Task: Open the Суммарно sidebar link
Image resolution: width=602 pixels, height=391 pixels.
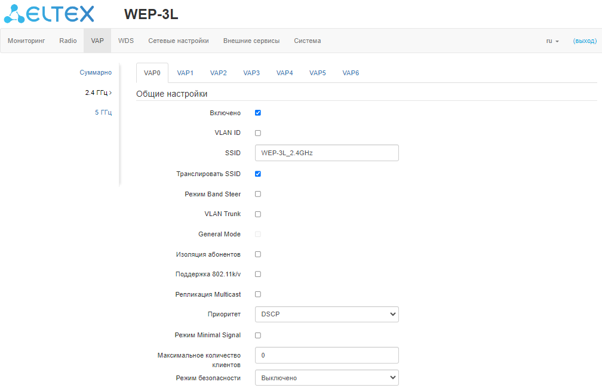Action: [x=96, y=72]
